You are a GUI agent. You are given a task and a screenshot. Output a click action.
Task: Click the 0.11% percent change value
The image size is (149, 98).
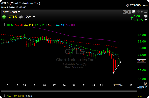click(x=138, y=20)
